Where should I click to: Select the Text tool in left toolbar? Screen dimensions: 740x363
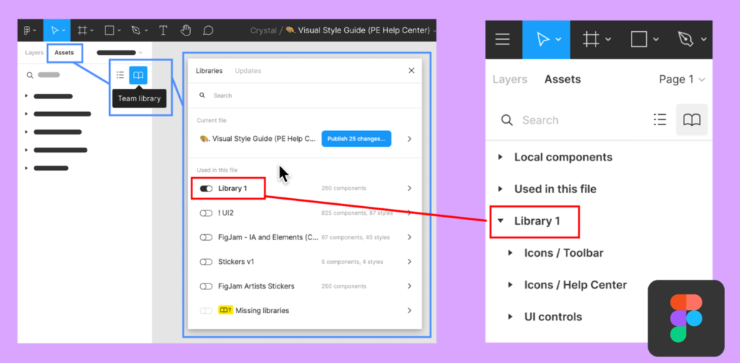click(x=163, y=30)
